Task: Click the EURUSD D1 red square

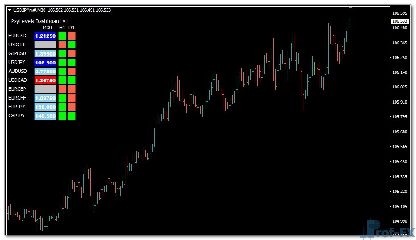Action: [x=72, y=36]
